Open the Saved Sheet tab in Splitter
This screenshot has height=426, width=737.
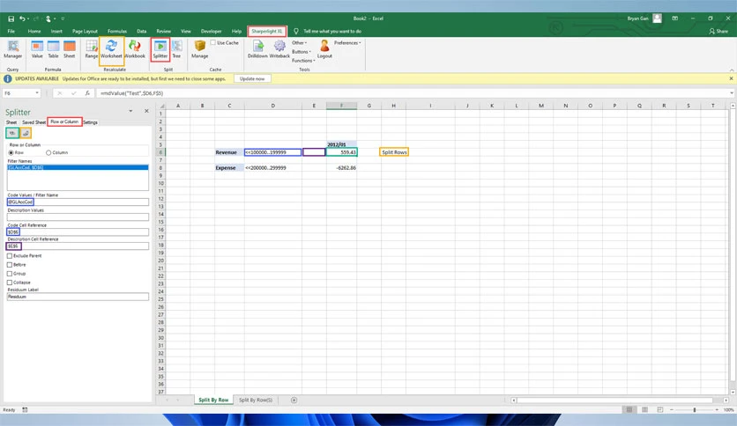(33, 122)
